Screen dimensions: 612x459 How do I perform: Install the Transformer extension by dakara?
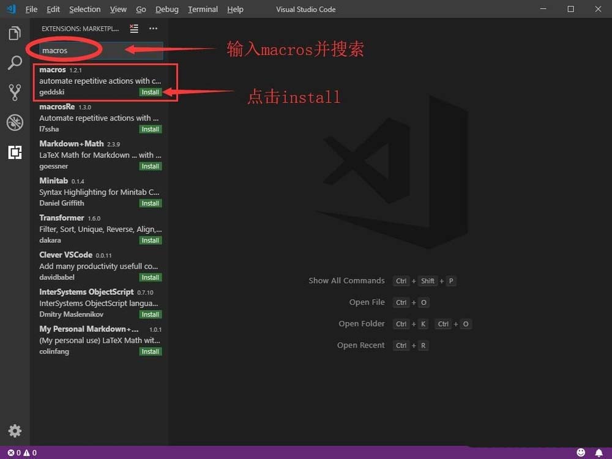point(150,240)
